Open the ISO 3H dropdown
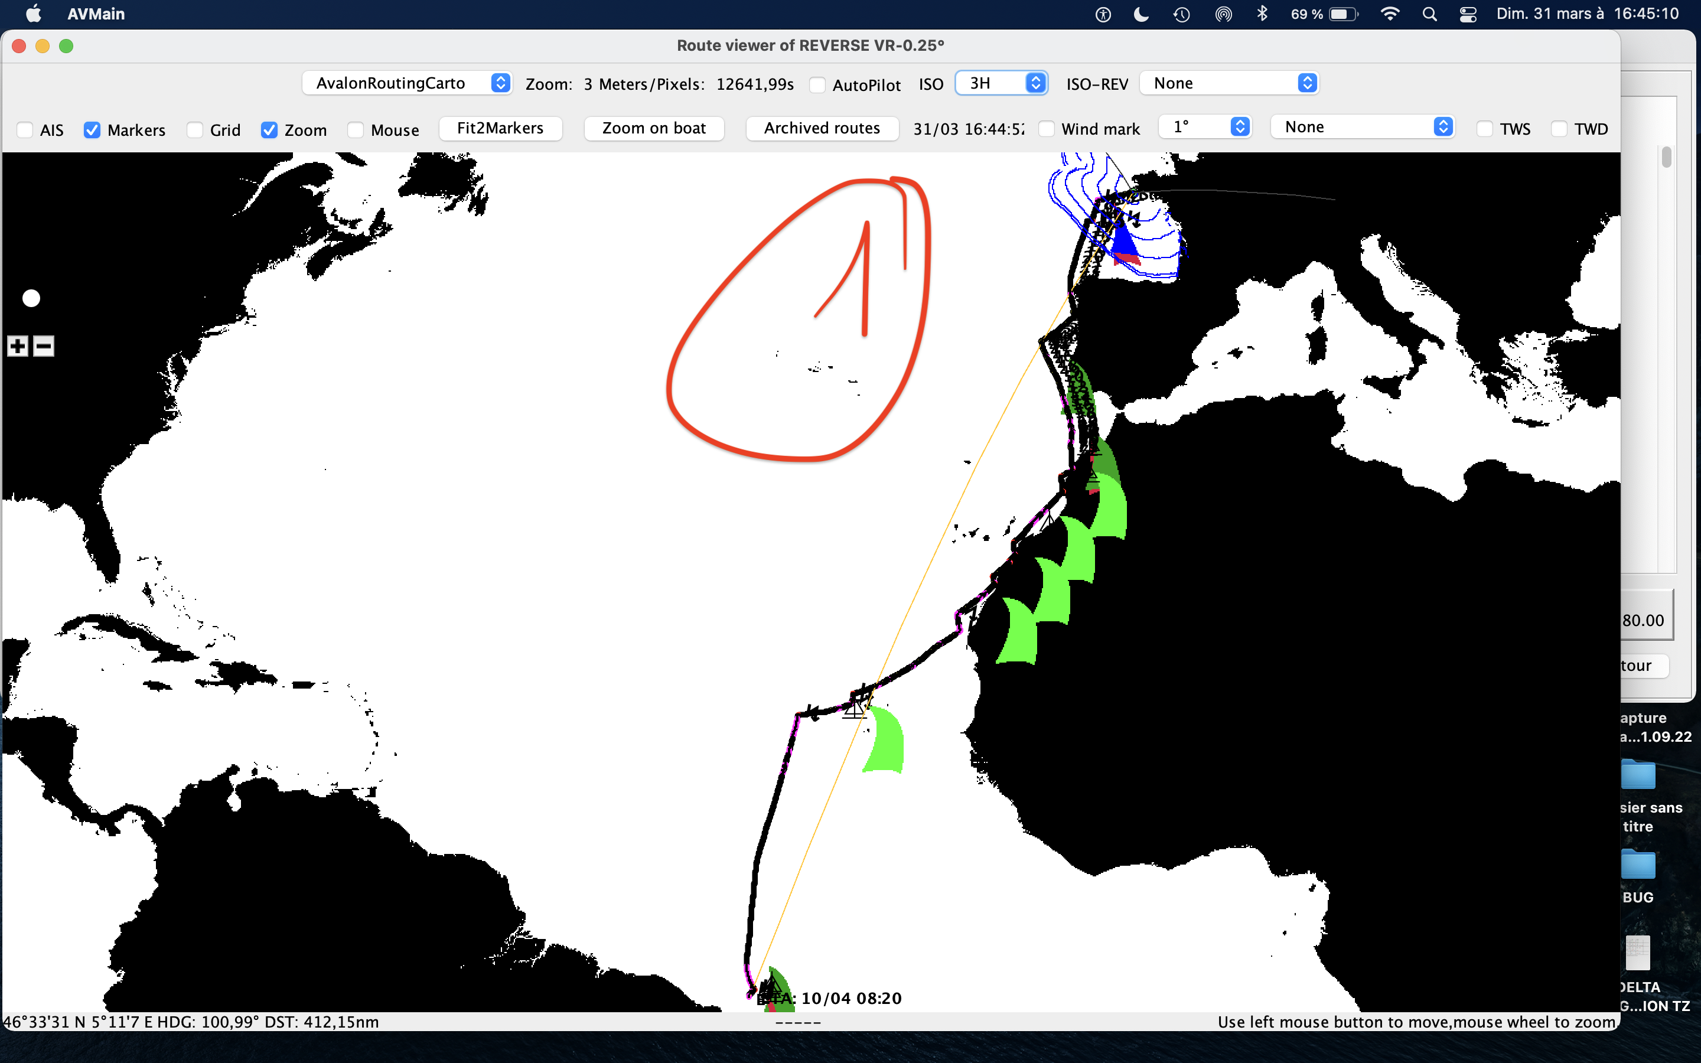1701x1063 pixels. coord(1002,83)
